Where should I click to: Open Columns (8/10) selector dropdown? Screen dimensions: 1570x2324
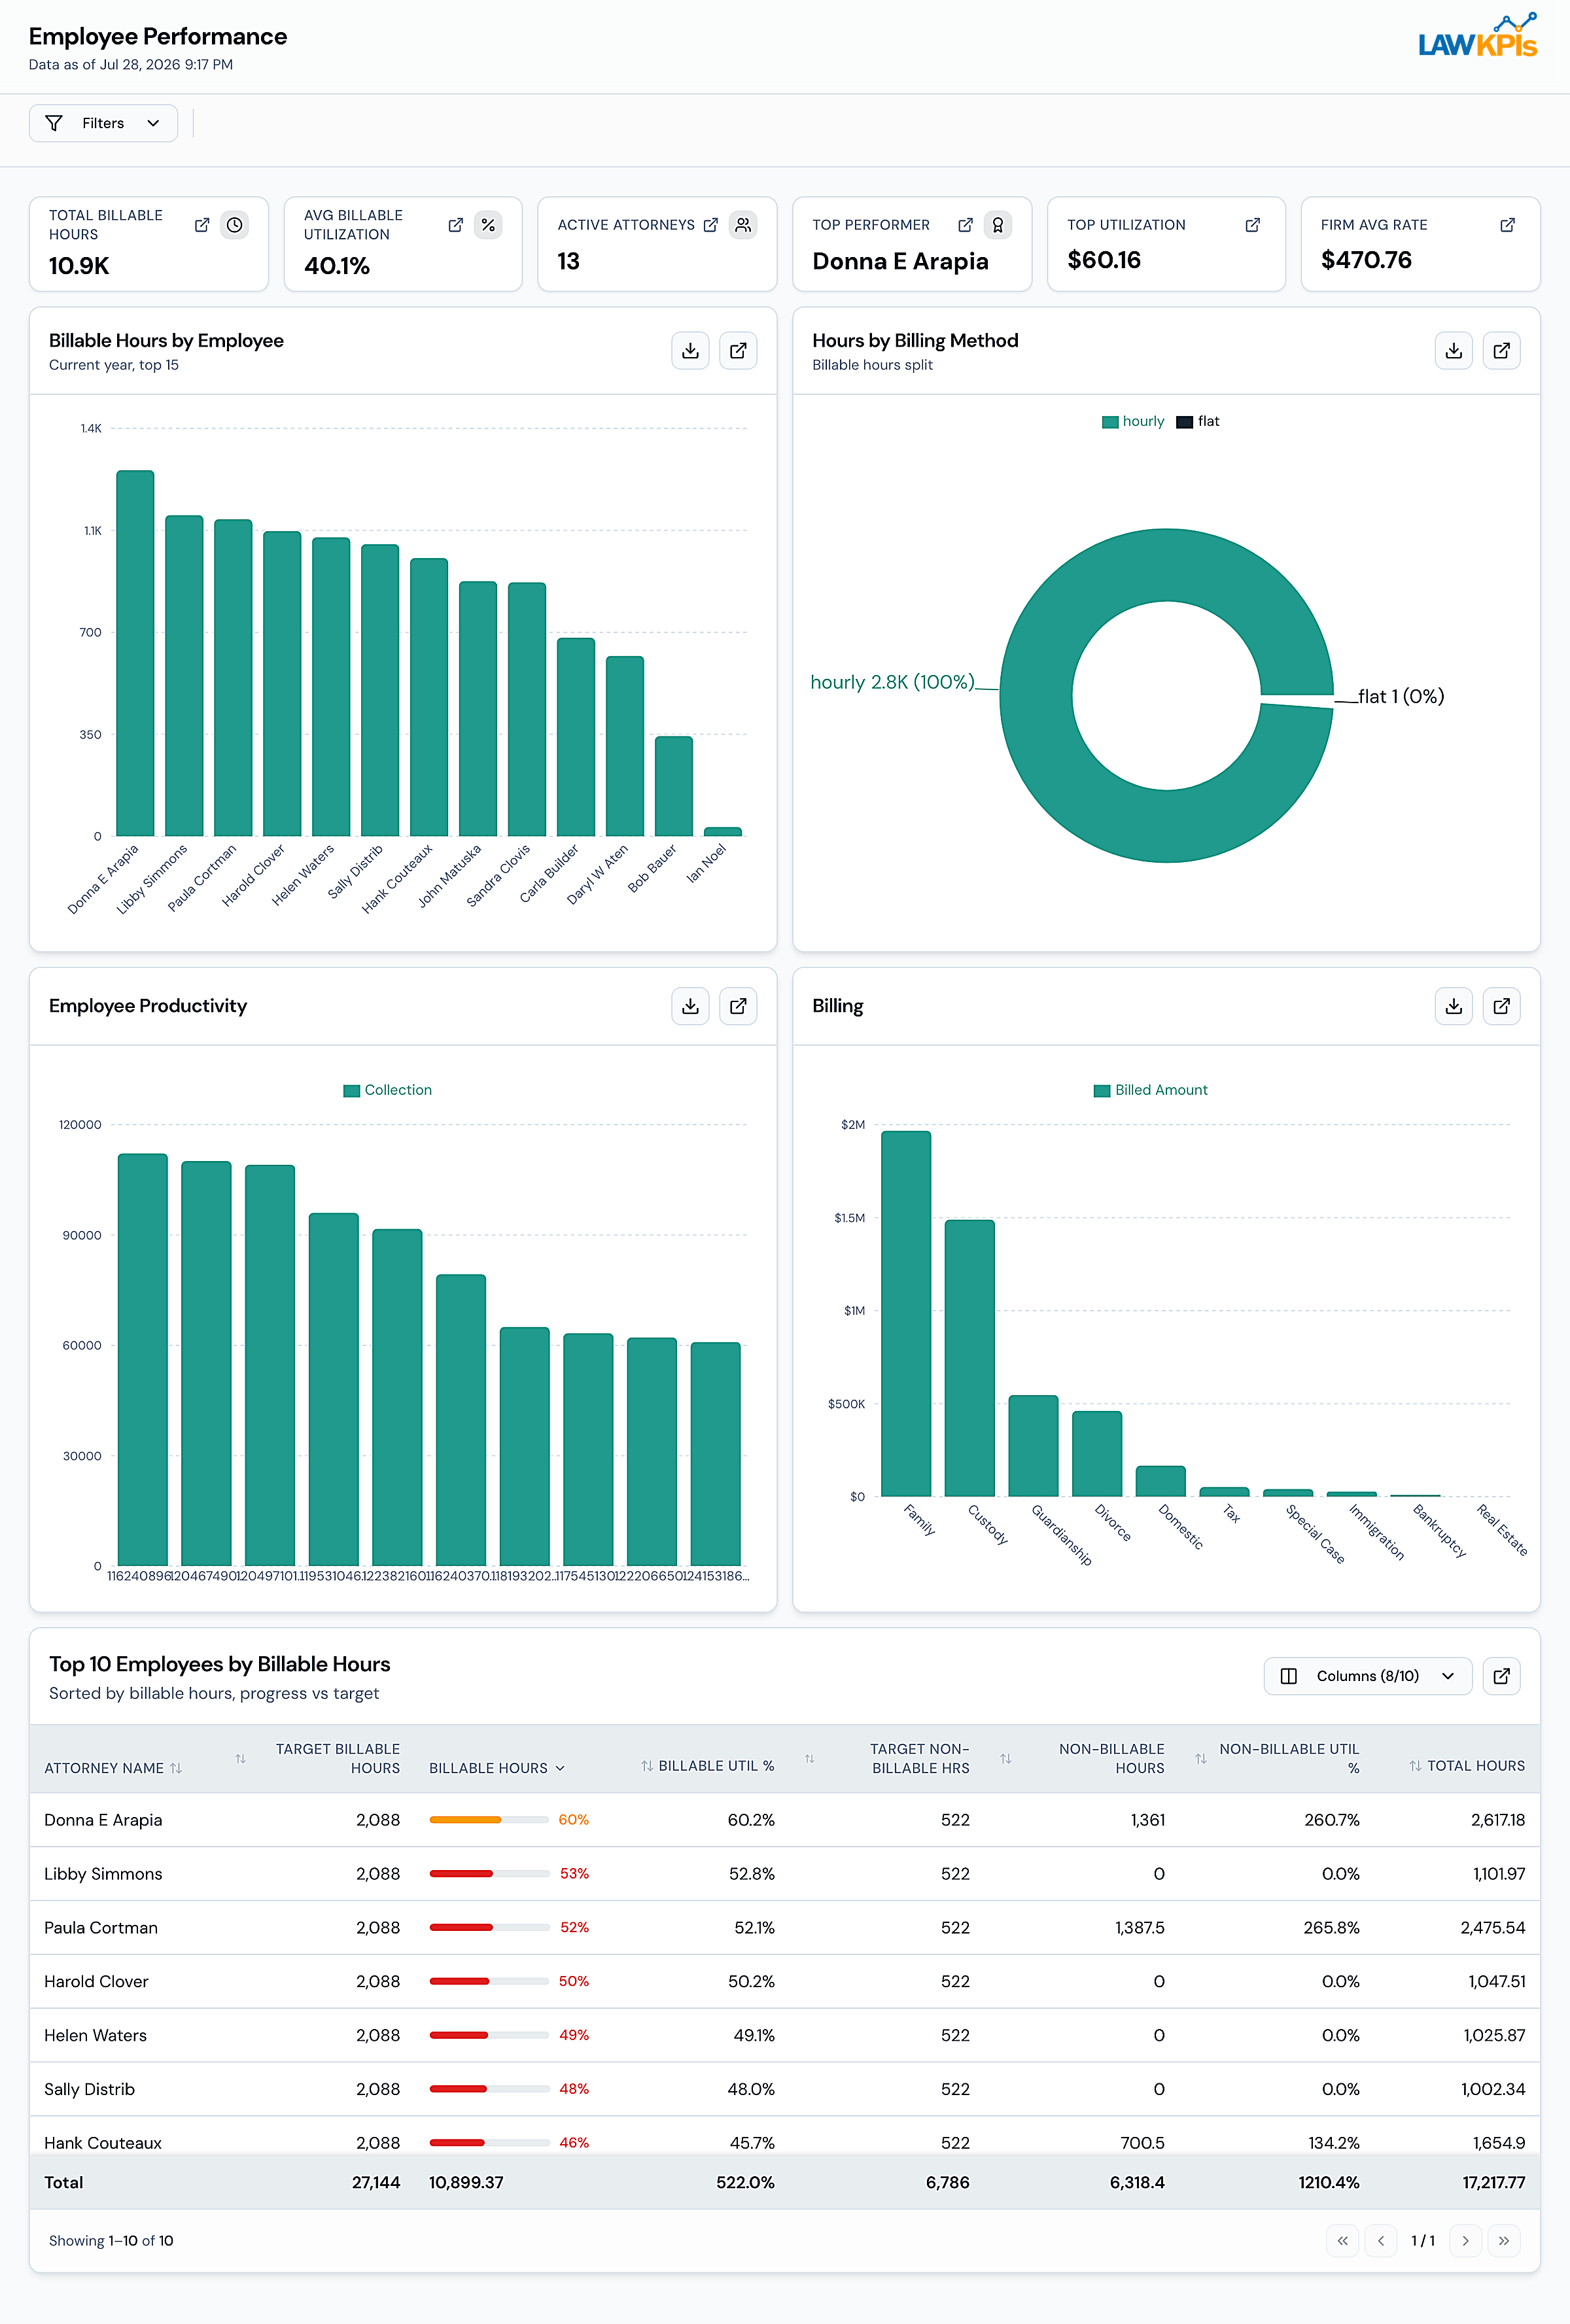pyautogui.click(x=1368, y=1676)
